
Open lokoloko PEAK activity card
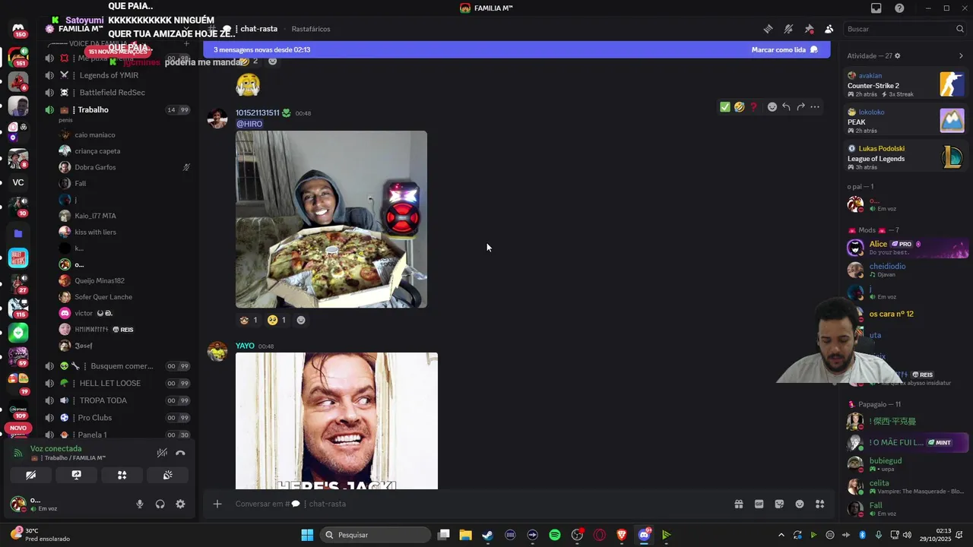(906, 121)
